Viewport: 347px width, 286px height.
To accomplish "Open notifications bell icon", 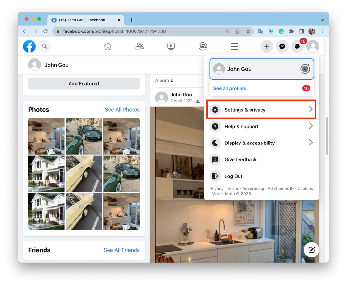I will coord(298,46).
